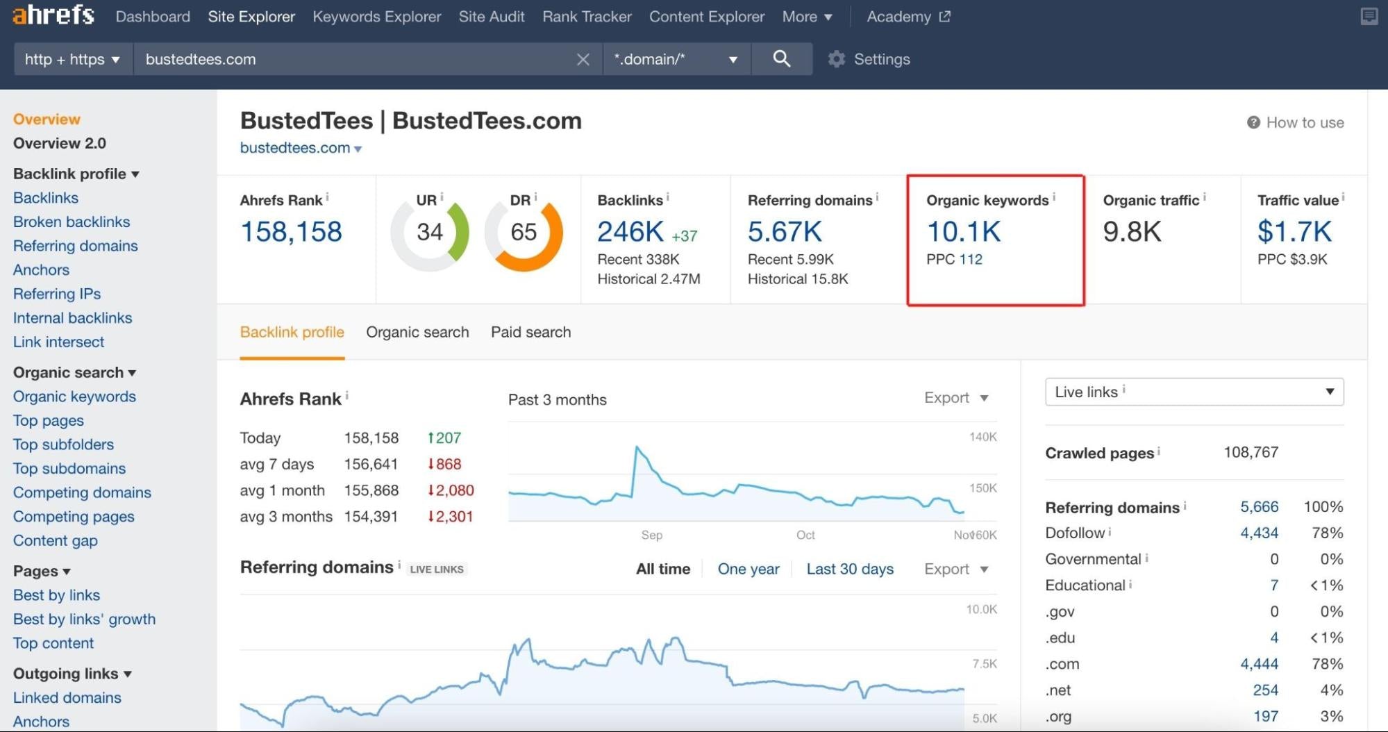The height and width of the screenshot is (732, 1388).
Task: Switch referring domains chart to Last 30 days
Action: (849, 569)
